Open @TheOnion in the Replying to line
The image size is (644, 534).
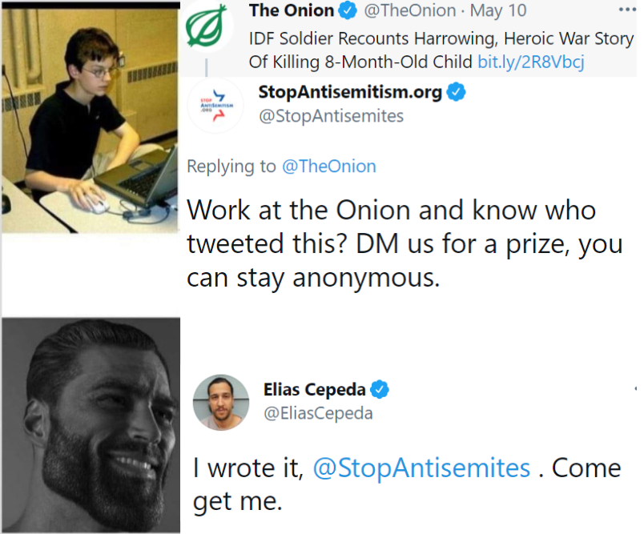[x=329, y=167]
